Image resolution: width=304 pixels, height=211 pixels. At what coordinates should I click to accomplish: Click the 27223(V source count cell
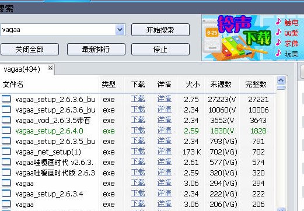222,100
